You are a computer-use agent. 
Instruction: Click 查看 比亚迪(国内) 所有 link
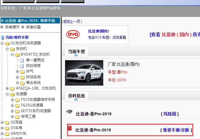click(175, 34)
